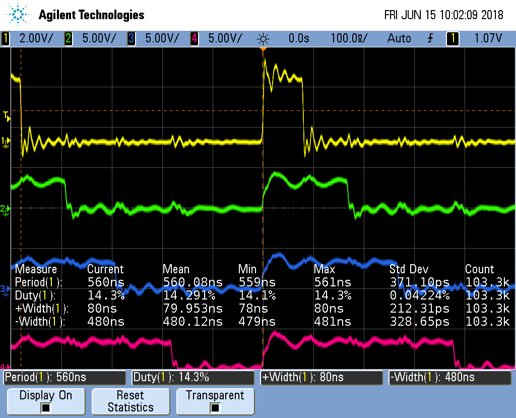Select the channel 1 badge in the status bar
The image size is (516, 418).
(6, 38)
